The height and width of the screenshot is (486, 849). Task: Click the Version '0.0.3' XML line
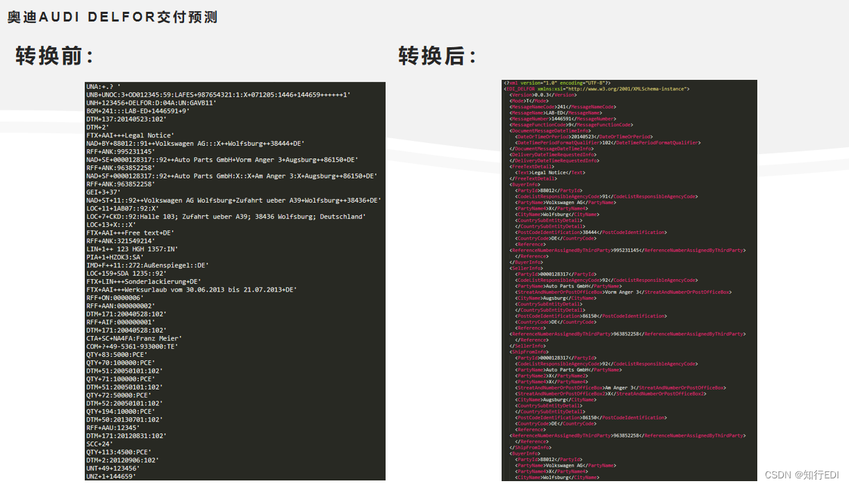pos(543,94)
